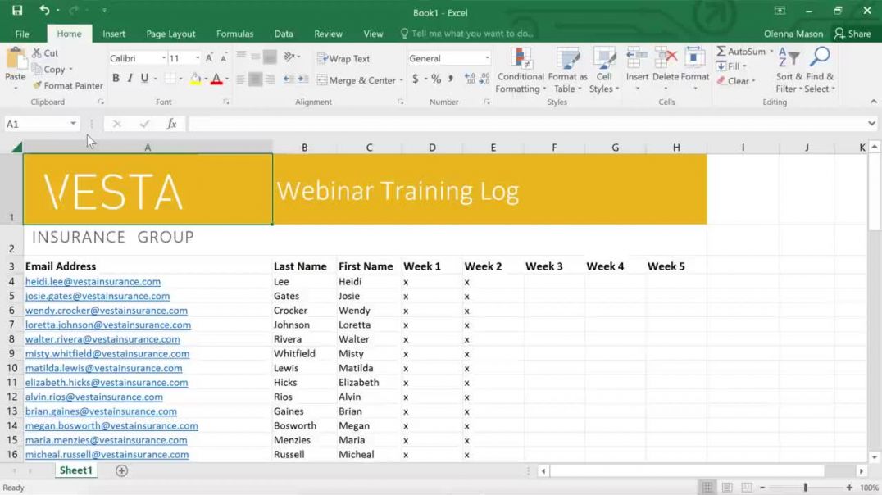Apply percent style

tap(436, 79)
